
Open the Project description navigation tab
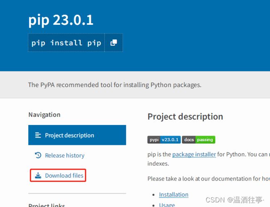(x=77, y=135)
